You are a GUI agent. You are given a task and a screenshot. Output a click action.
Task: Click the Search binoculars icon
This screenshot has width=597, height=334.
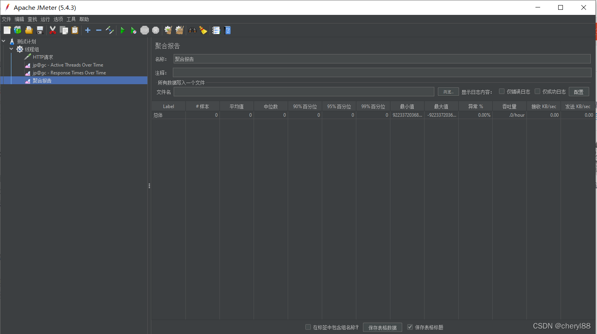[192, 30]
